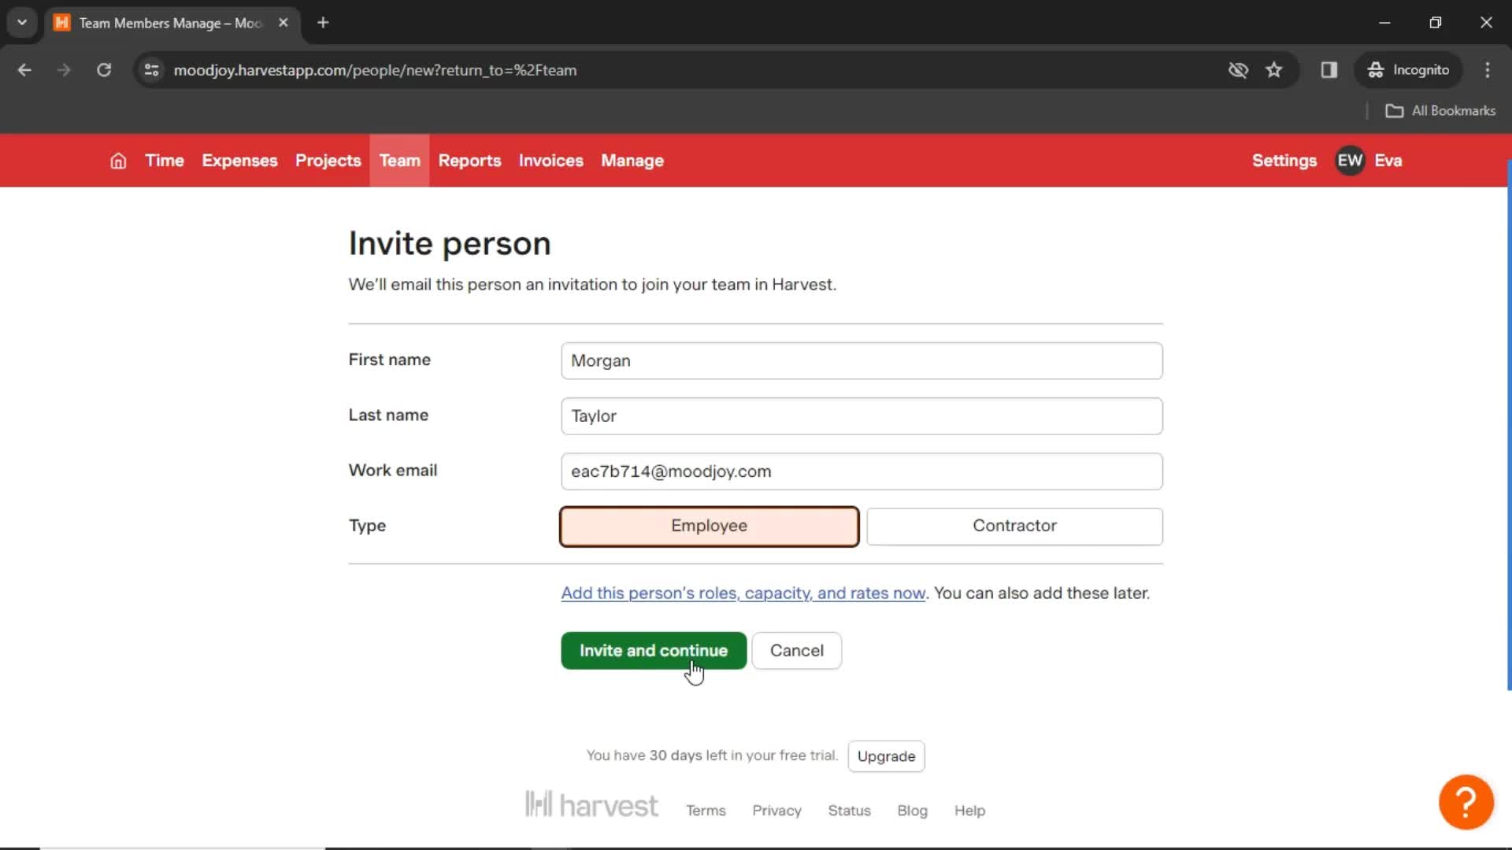
Task: Open Settings page
Action: point(1284,161)
